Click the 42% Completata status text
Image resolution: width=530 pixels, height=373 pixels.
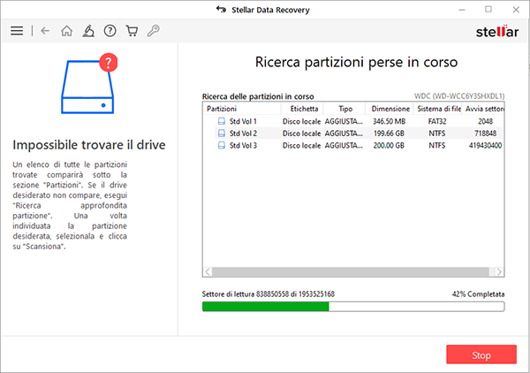478,294
